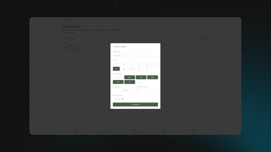
Task: Deselect Mon in Days of Week
Action: click(x=129, y=77)
